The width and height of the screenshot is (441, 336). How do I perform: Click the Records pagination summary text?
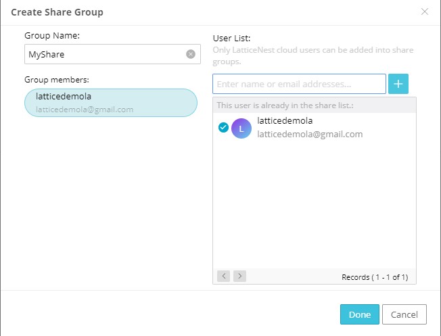click(375, 277)
